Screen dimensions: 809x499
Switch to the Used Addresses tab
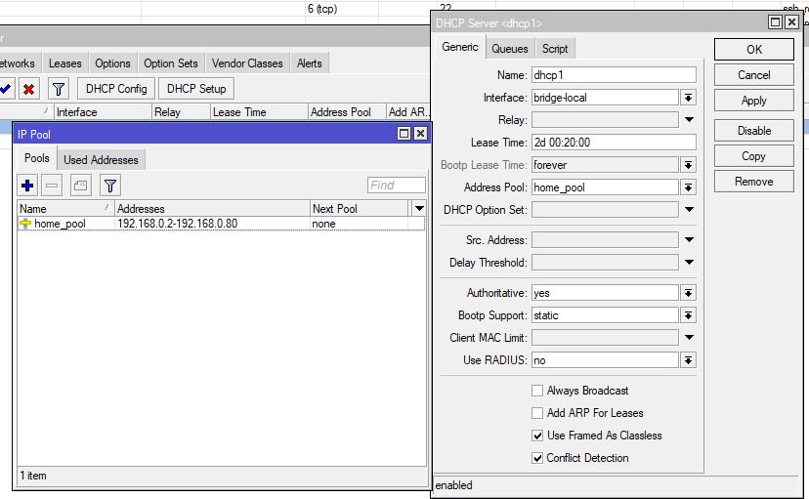pyautogui.click(x=101, y=159)
